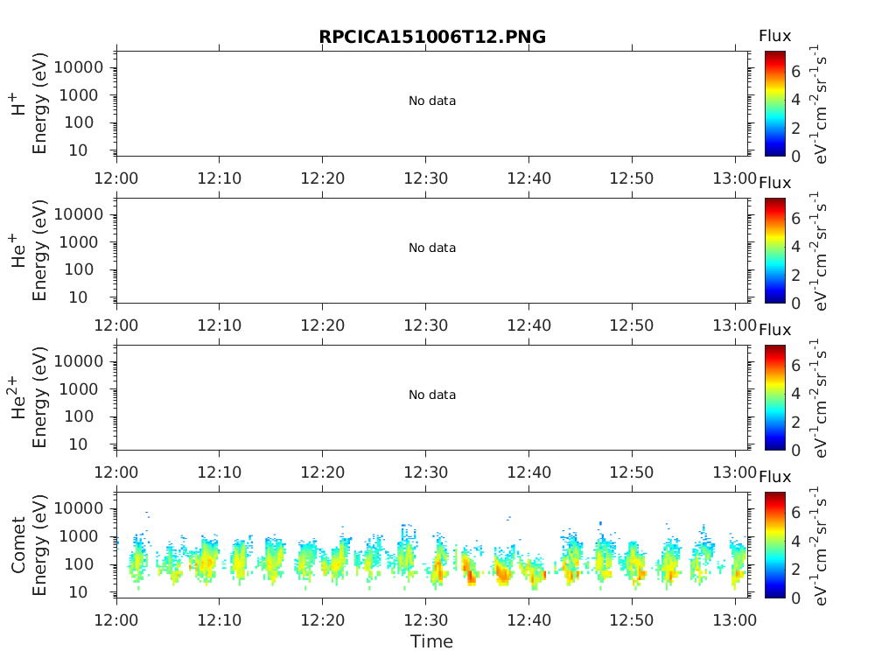Click the 12:10 tick label under H+ panel
Screen dimensions: 896x672
pos(220,178)
